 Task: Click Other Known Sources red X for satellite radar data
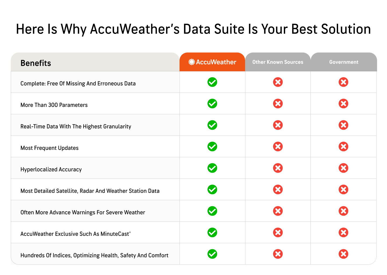coord(278,190)
